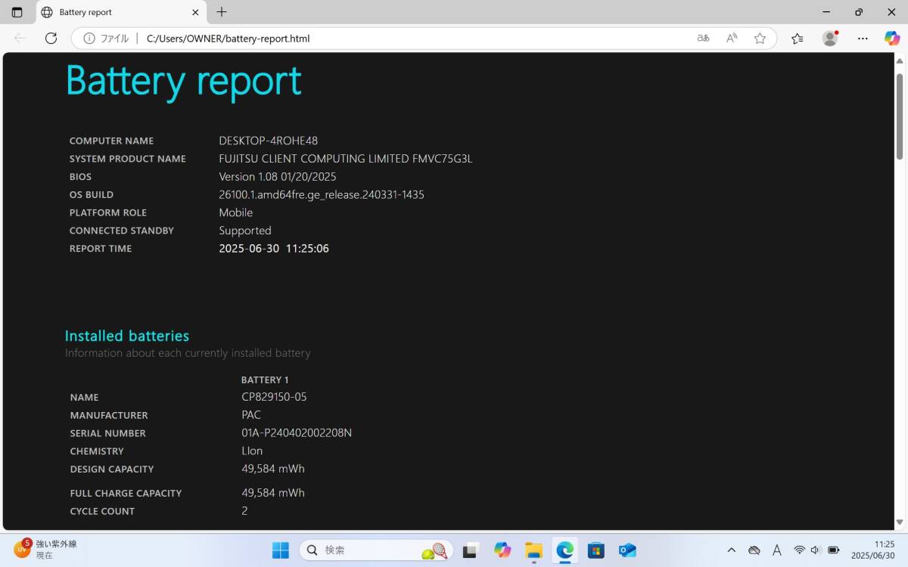Click the translate page icon in address bar
This screenshot has height=567, width=908.
[703, 39]
